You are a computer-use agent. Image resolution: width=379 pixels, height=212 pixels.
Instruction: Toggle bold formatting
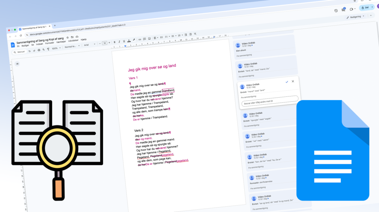pyautogui.click(x=114, y=42)
